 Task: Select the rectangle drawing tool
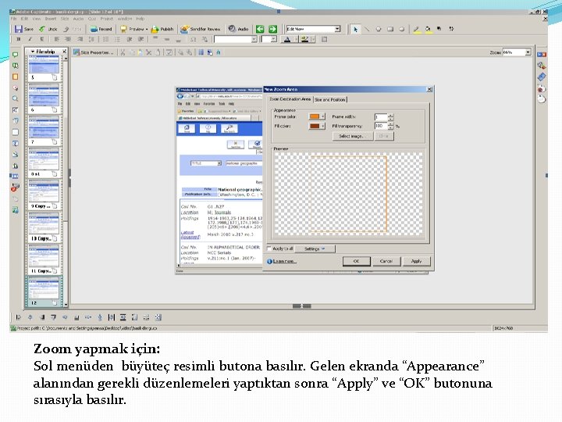click(390, 29)
